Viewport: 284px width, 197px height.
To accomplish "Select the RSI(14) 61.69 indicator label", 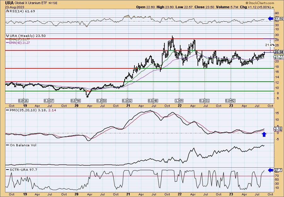I will [22, 11].
